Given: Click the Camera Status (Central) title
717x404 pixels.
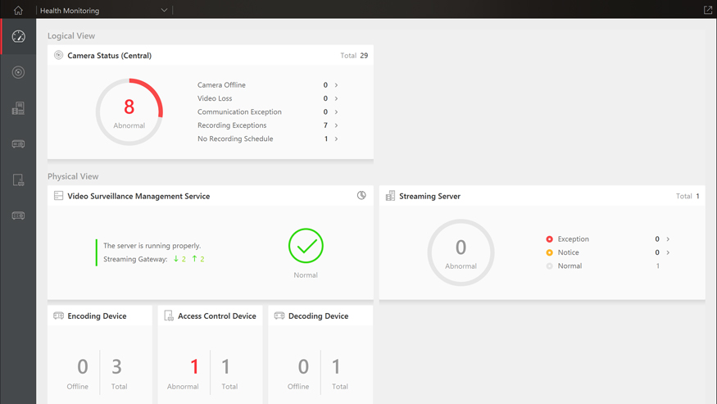Looking at the screenshot, I should point(109,56).
